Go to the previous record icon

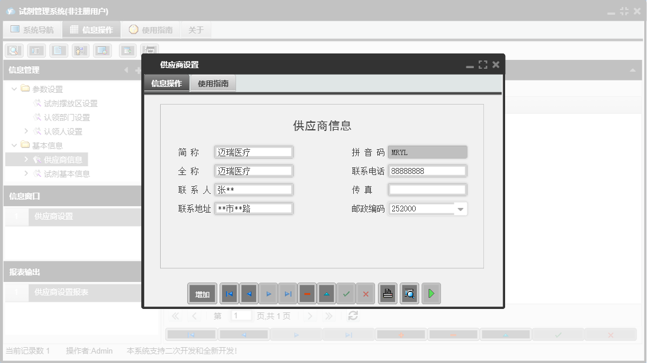248,293
